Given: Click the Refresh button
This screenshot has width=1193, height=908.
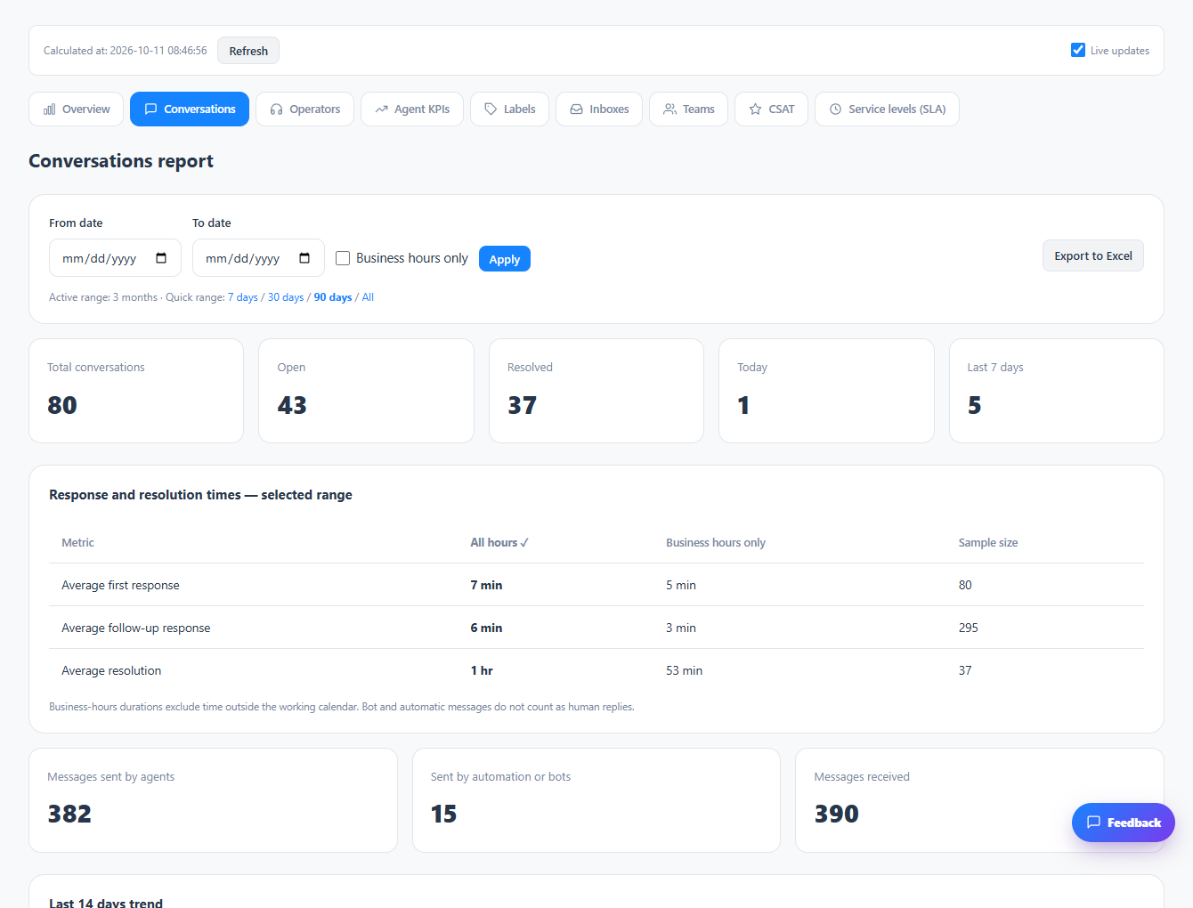Looking at the screenshot, I should click(248, 51).
